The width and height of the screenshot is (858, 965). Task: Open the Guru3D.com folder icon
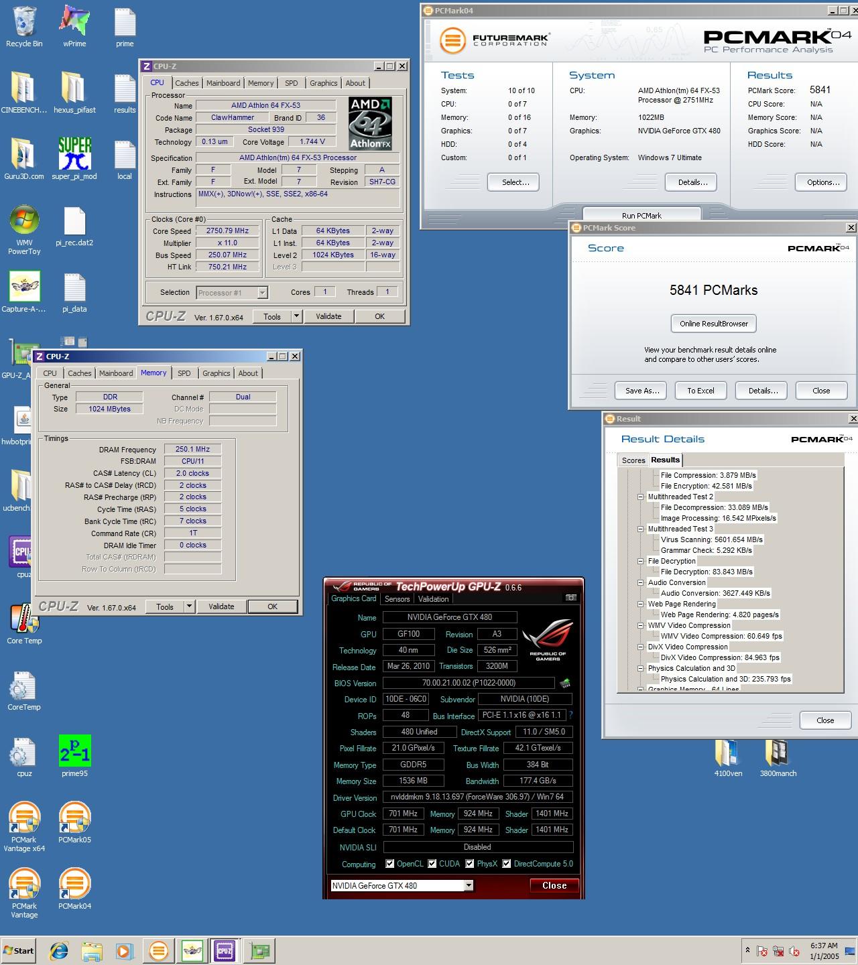point(24,158)
